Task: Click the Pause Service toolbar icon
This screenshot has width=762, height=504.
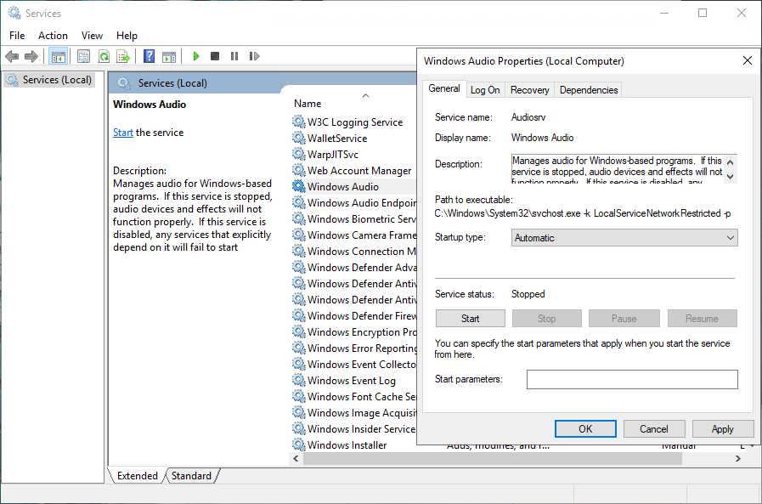Action: pyautogui.click(x=234, y=56)
